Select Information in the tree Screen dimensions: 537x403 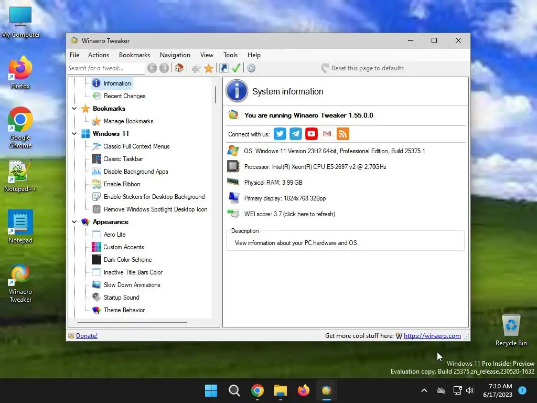pyautogui.click(x=117, y=83)
